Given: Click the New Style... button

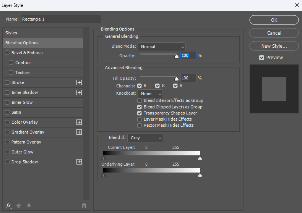Looking at the screenshot, I should point(274,46).
